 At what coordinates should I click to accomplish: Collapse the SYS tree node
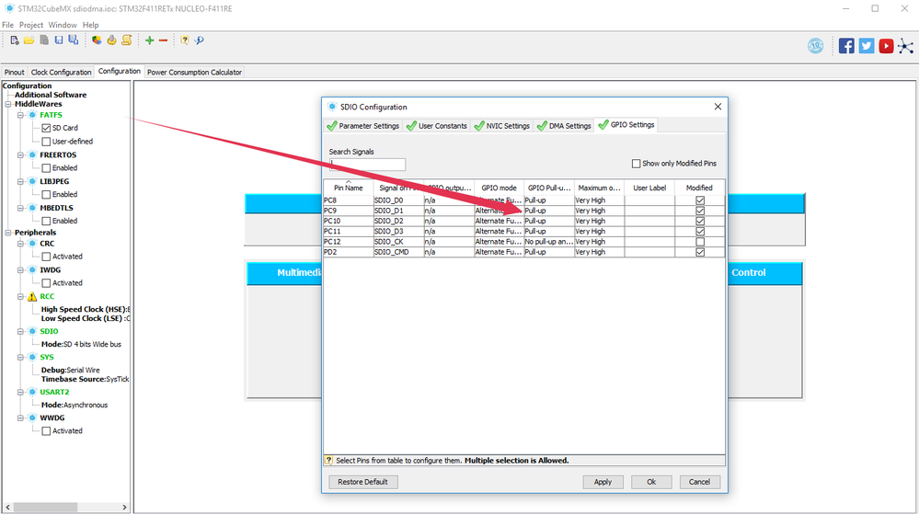(x=20, y=357)
